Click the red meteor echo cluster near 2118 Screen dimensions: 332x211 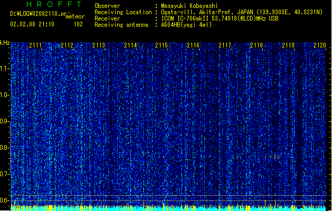[x=272, y=157]
